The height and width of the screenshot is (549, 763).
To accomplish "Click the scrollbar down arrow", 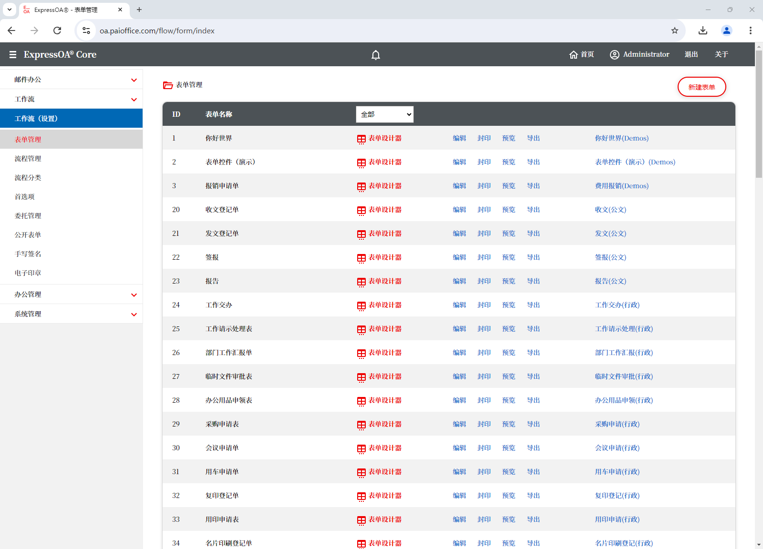I will tap(759, 545).
